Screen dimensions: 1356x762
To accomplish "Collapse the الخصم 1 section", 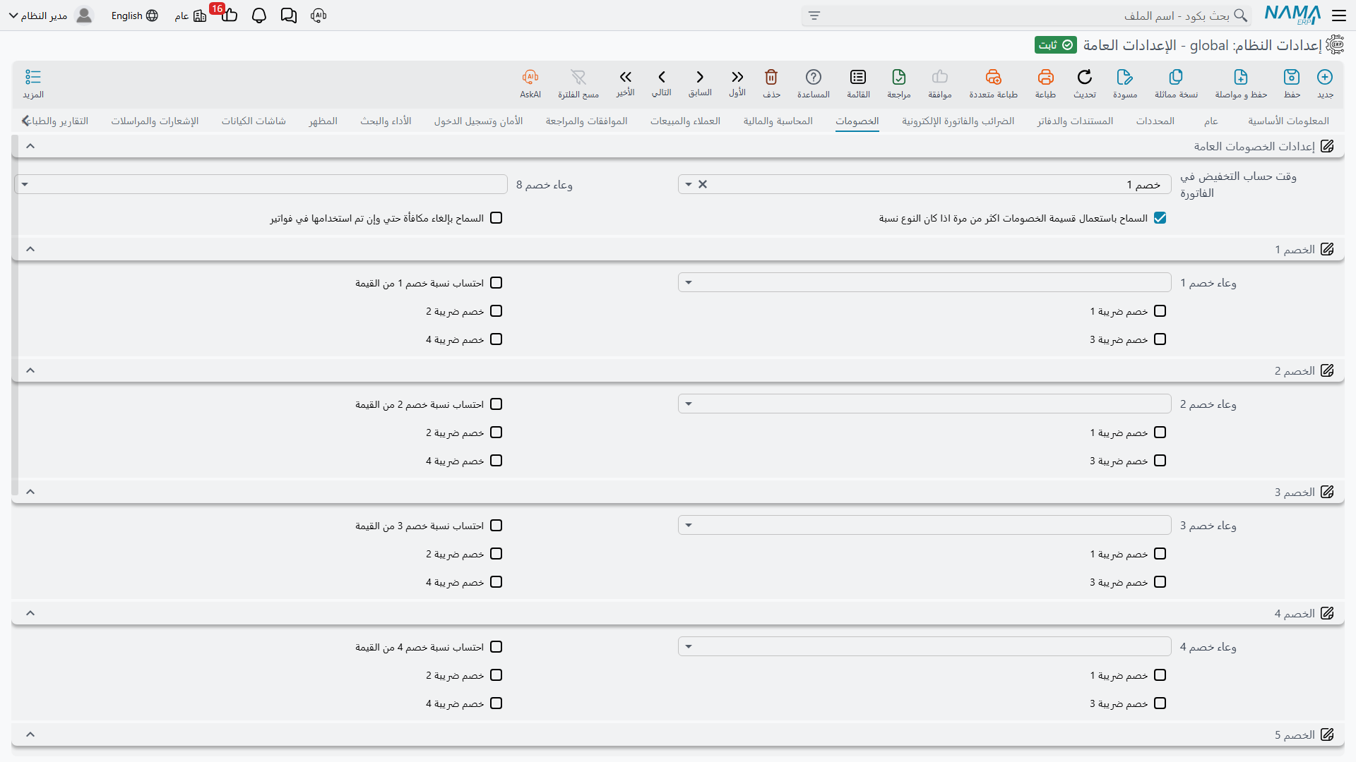I will point(30,249).
